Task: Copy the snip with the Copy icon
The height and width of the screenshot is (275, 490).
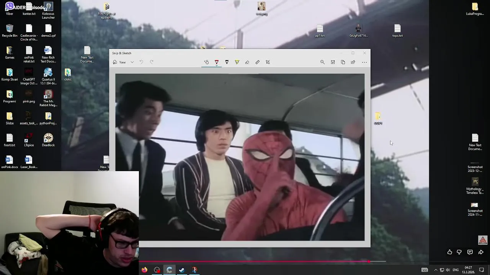Action: pos(343,62)
